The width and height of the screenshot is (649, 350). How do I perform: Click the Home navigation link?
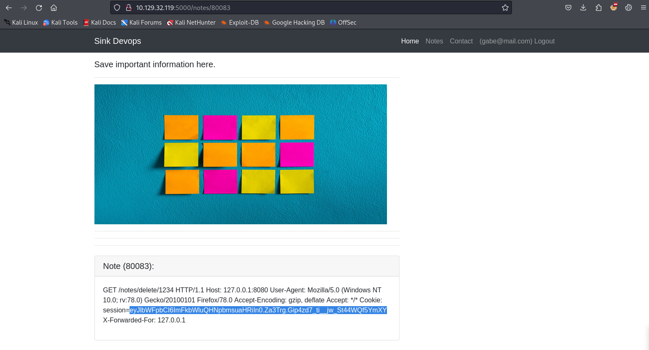point(410,41)
